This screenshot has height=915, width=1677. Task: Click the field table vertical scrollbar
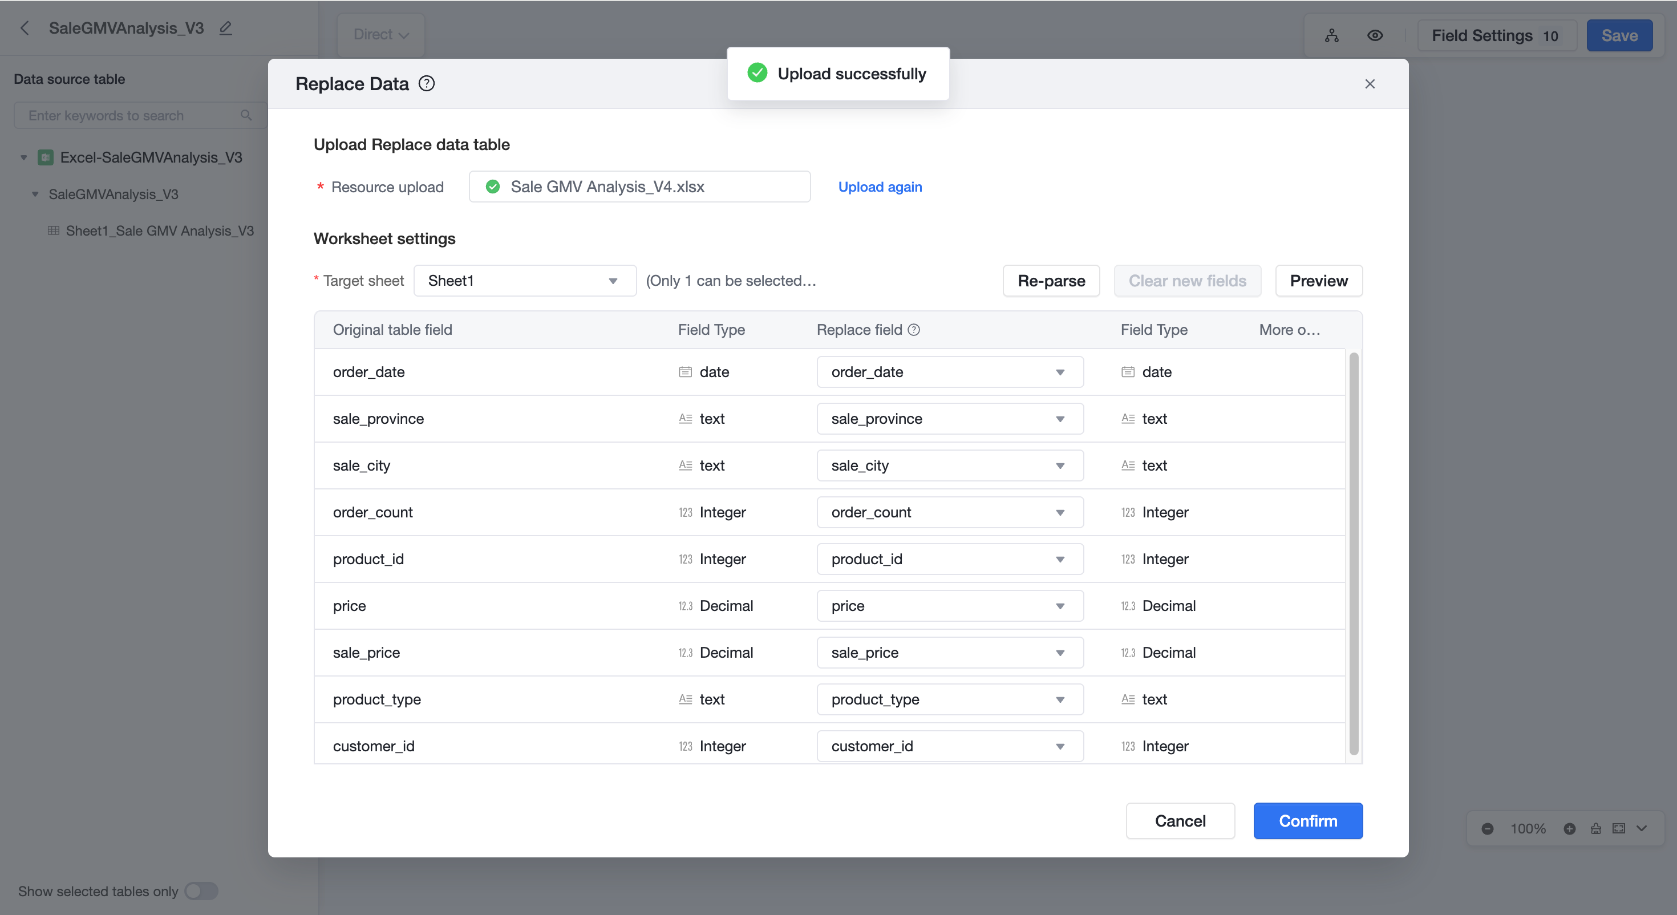(1354, 553)
